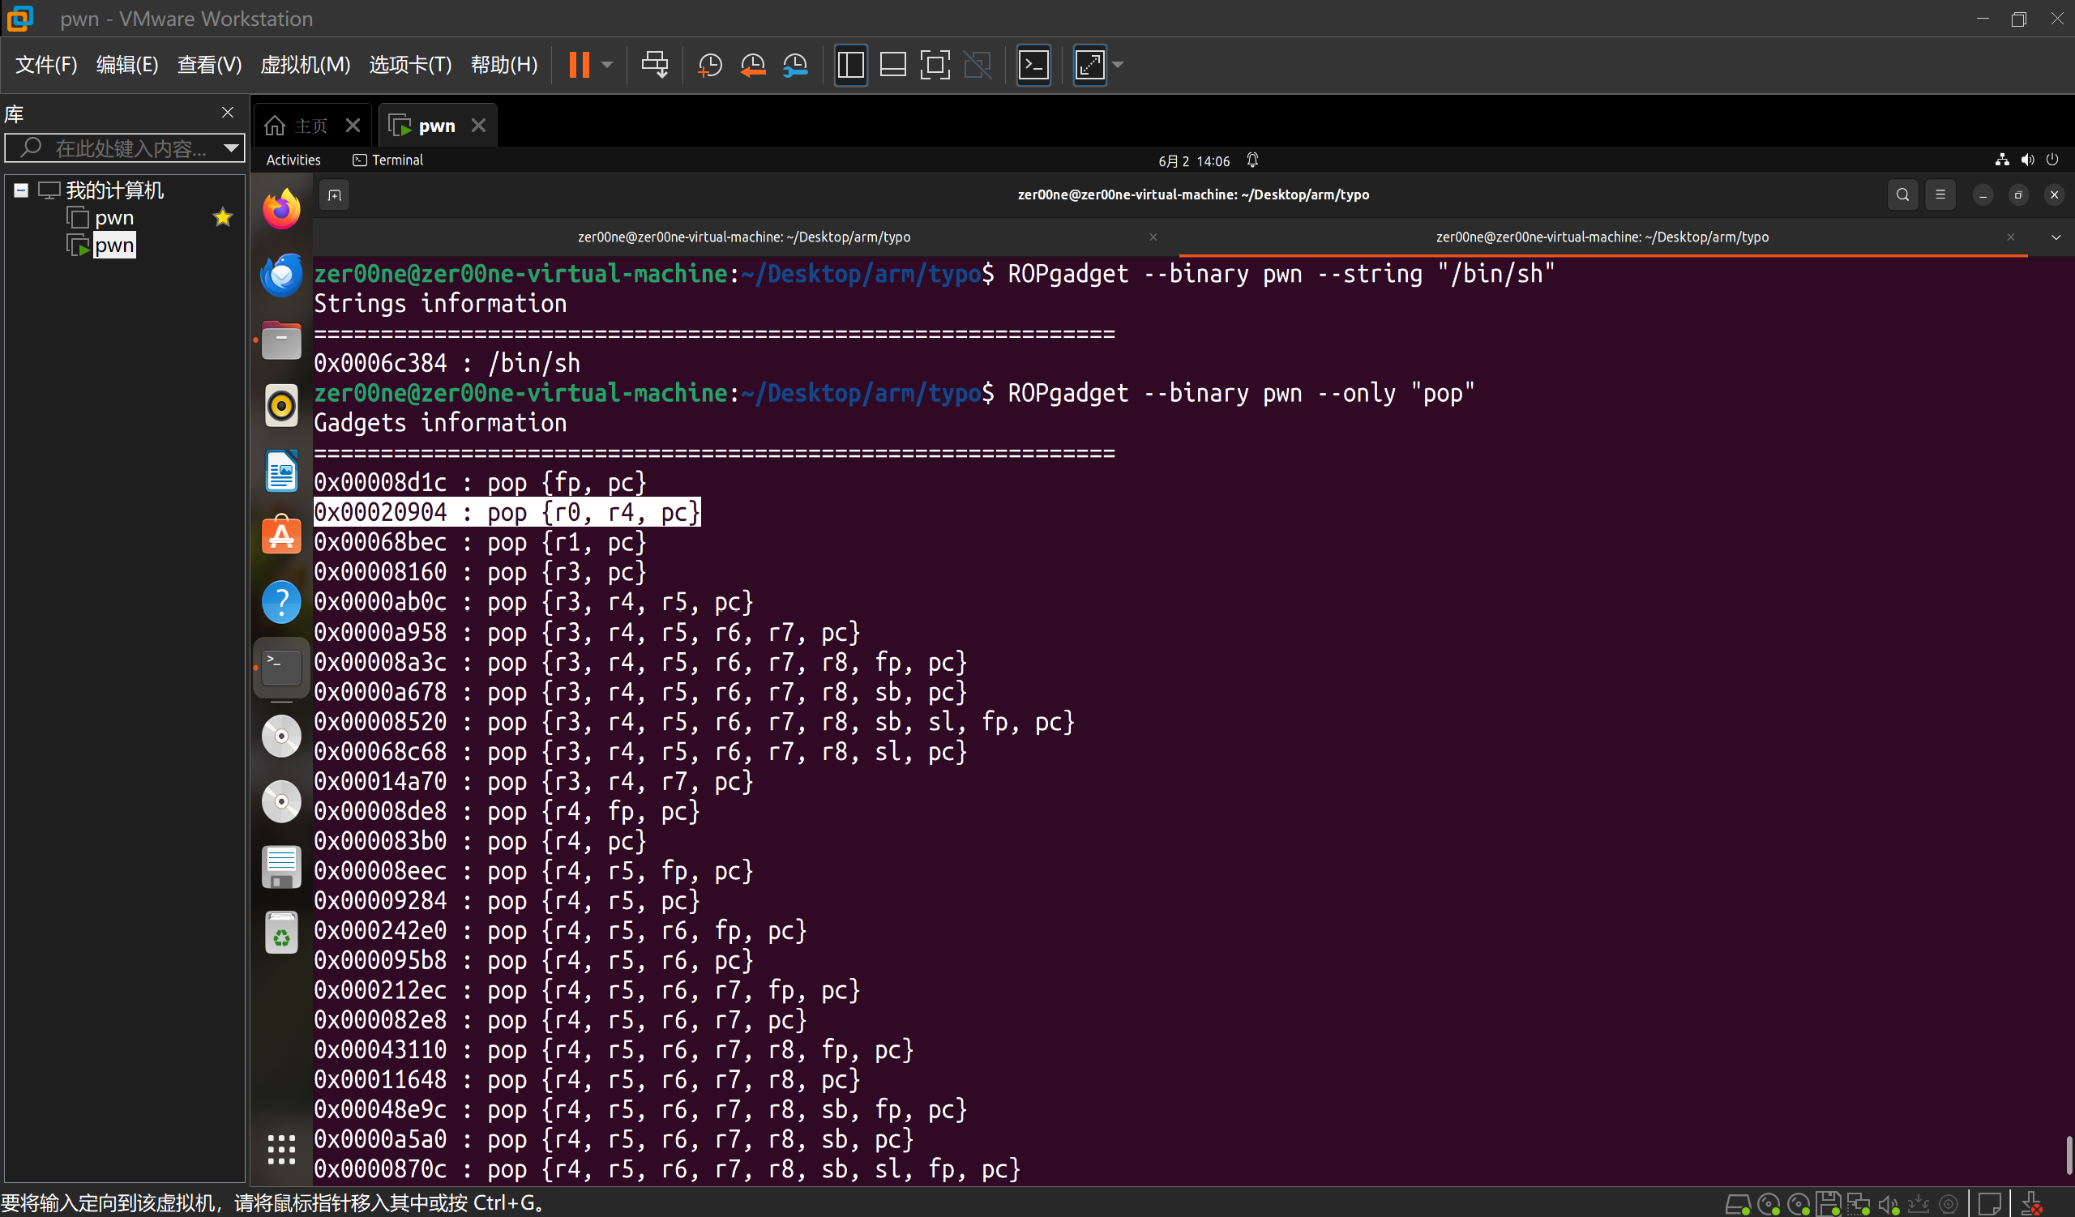Select the running pwn VM in the library
This screenshot has height=1217, width=2075.
113,246
